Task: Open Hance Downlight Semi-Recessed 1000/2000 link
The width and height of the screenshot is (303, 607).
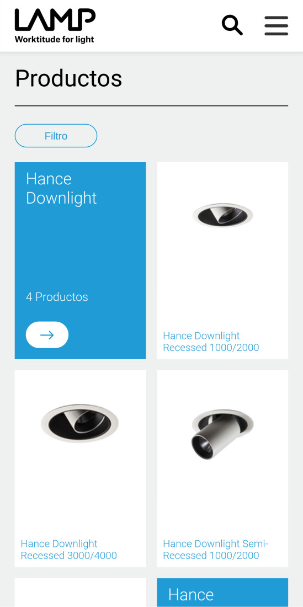Action: (216, 549)
